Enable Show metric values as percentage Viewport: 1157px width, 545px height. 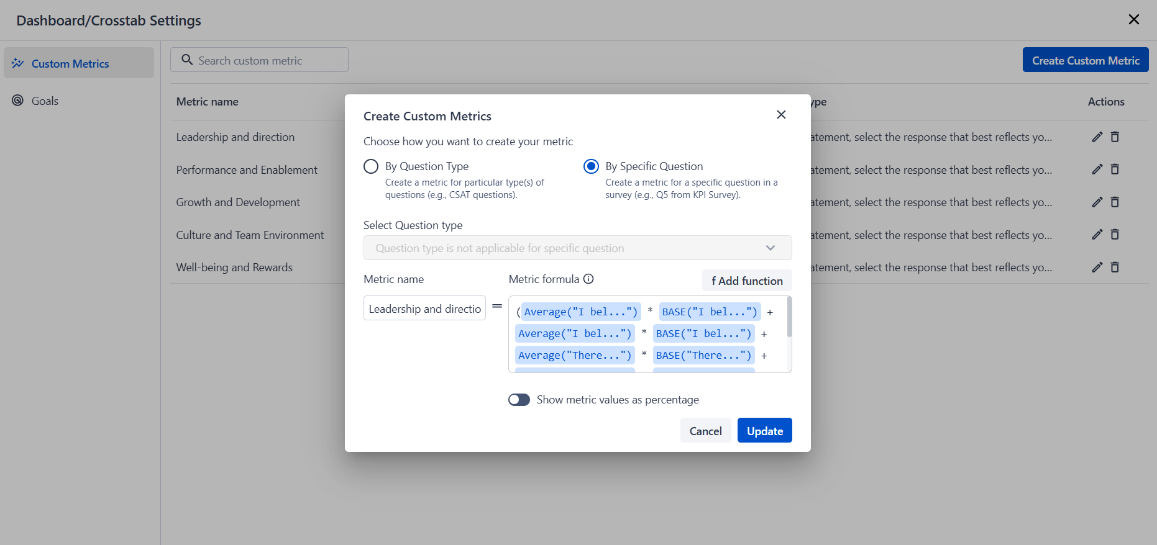coord(519,400)
